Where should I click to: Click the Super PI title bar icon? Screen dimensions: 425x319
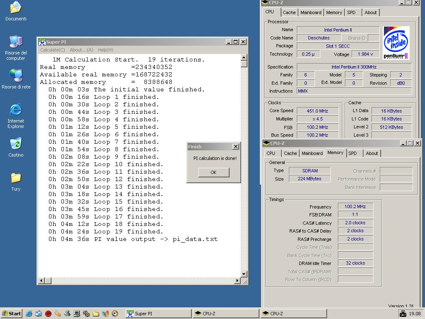[42, 42]
